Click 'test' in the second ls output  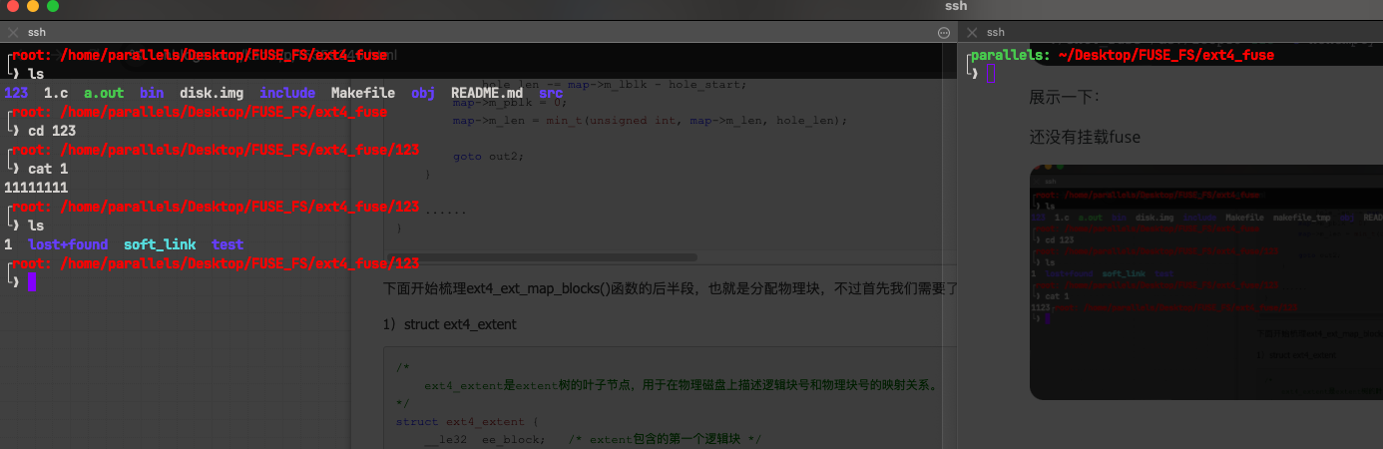click(228, 244)
